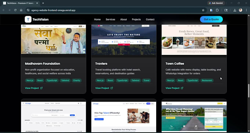This screenshot has height=133, width=250.
Task: Open Town Coffee project screenshot
Action: [x=194, y=40]
